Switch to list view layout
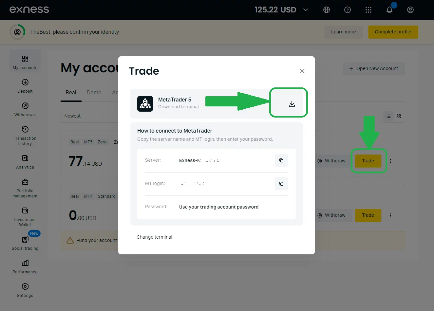This screenshot has height=311, width=434. pyautogui.click(x=388, y=116)
